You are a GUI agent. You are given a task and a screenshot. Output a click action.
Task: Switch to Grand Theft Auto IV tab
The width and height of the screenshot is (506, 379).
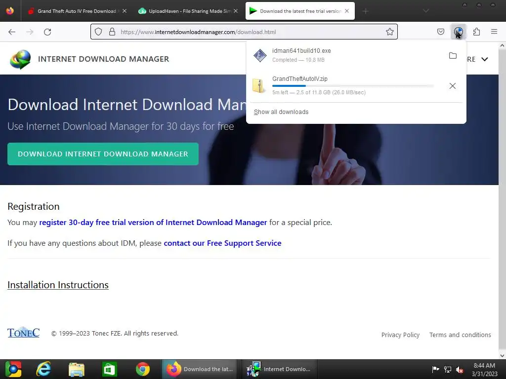pyautogui.click(x=77, y=11)
